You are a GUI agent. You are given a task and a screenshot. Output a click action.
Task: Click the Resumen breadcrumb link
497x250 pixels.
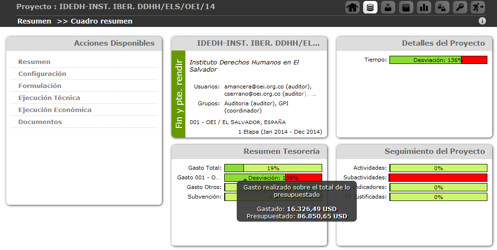(34, 21)
